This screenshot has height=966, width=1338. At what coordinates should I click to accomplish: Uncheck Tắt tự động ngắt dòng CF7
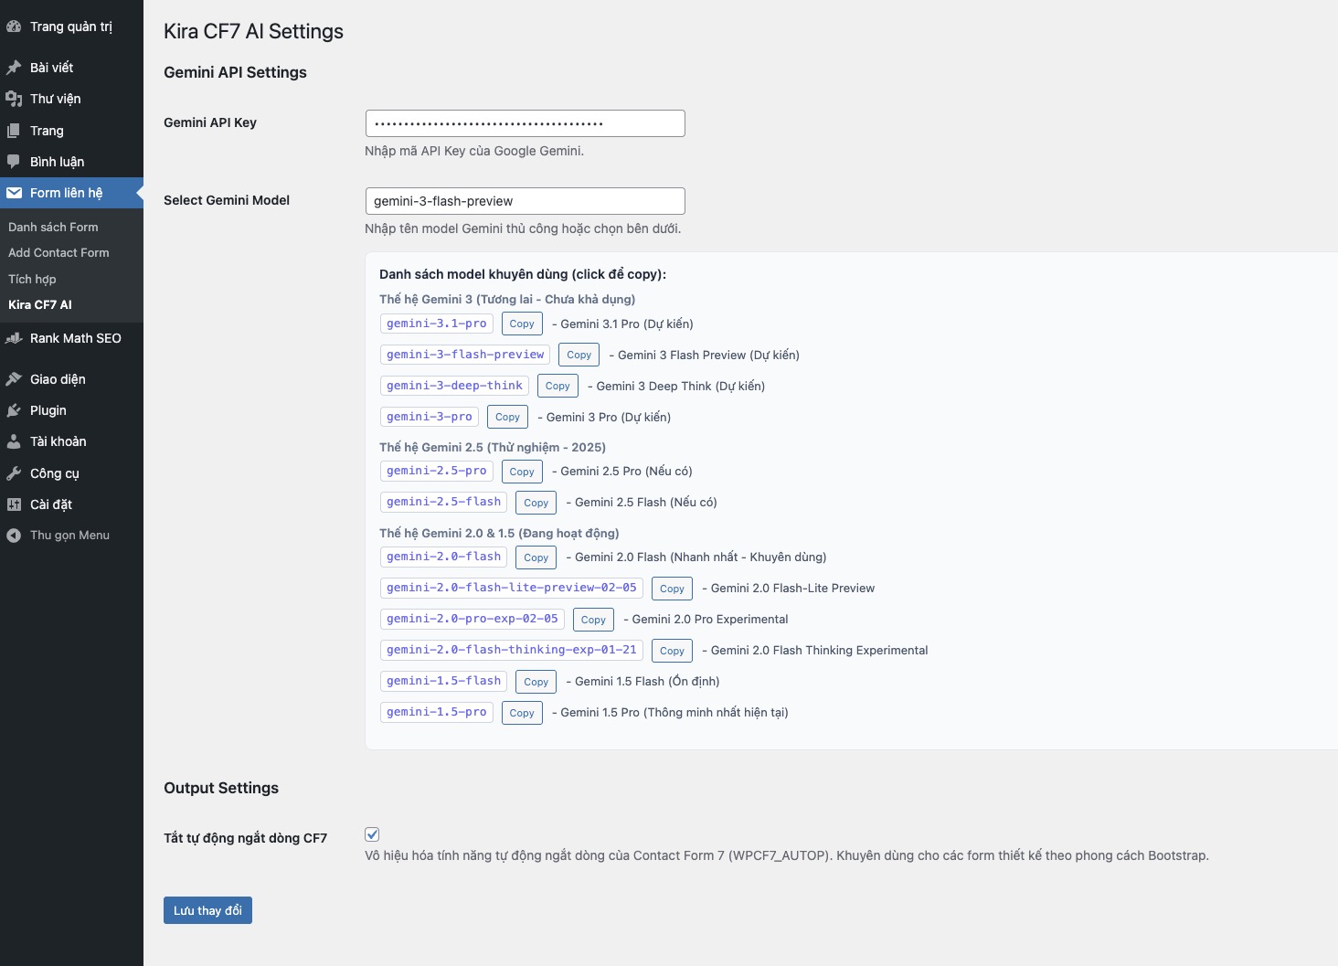tap(372, 834)
